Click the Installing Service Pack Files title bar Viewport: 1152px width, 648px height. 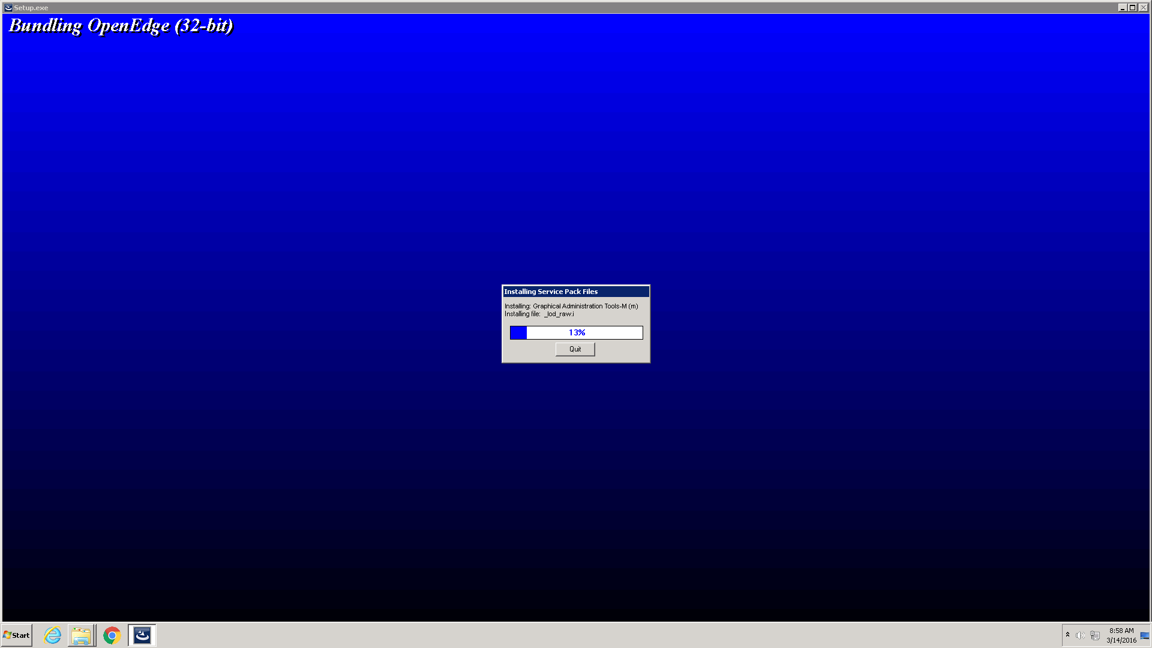pos(575,292)
